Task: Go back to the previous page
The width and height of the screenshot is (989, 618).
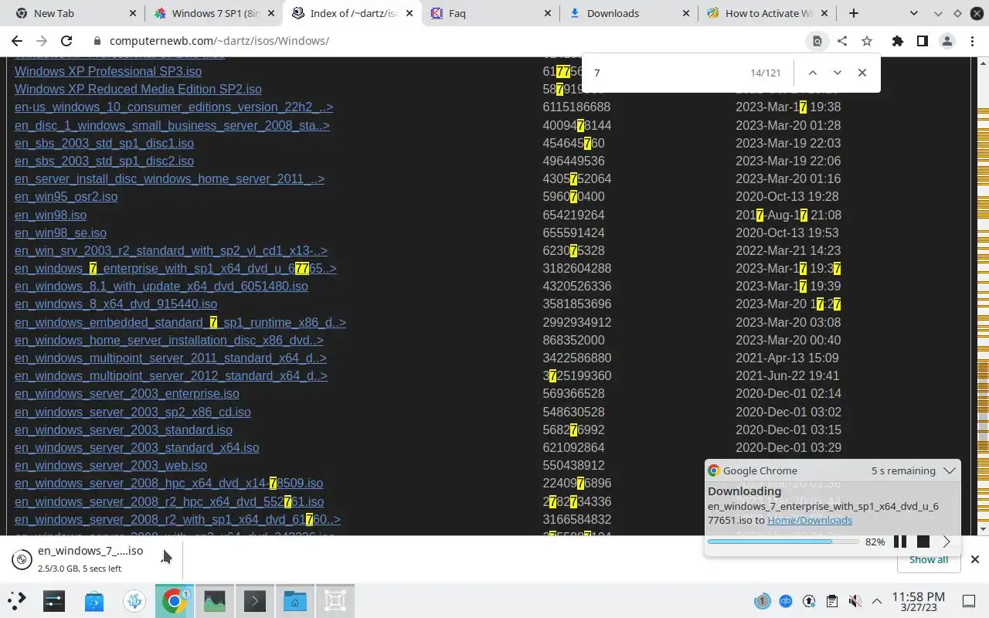Action: point(17,41)
